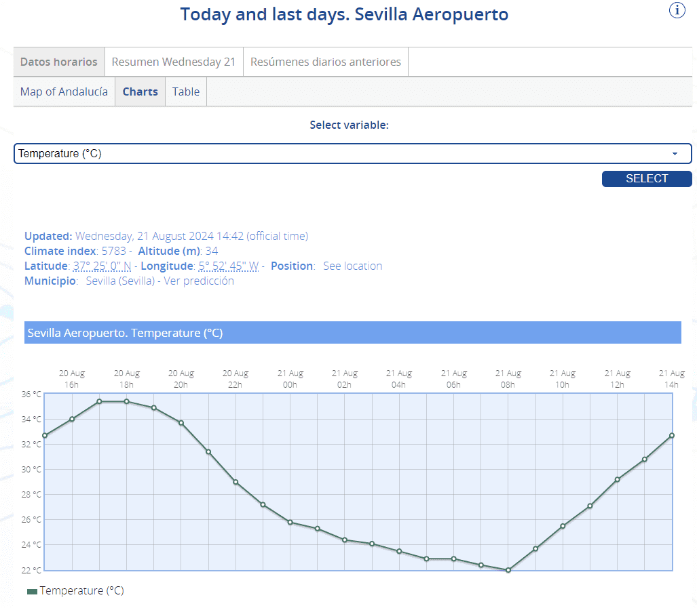Open the Sevilla (Sevilla) municipio link
Screen dimensions: 697x608
[119, 281]
